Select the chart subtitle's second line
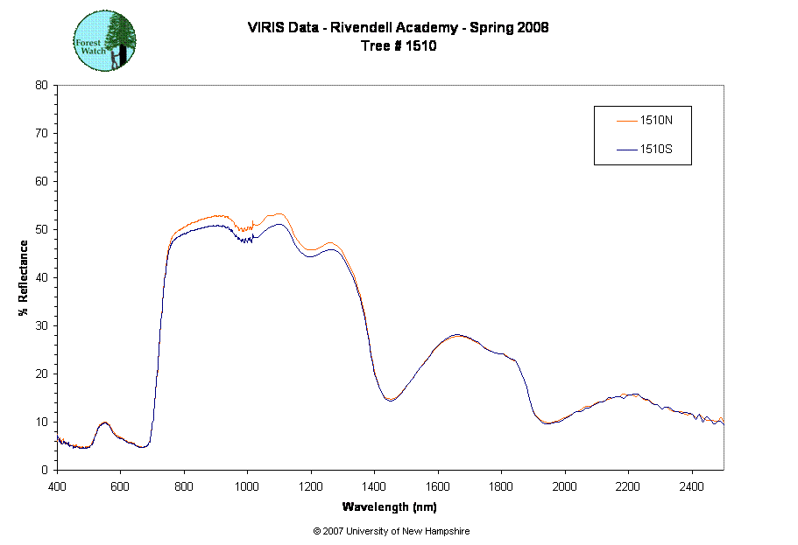Viewport: 798px width, 545px height. [x=402, y=45]
